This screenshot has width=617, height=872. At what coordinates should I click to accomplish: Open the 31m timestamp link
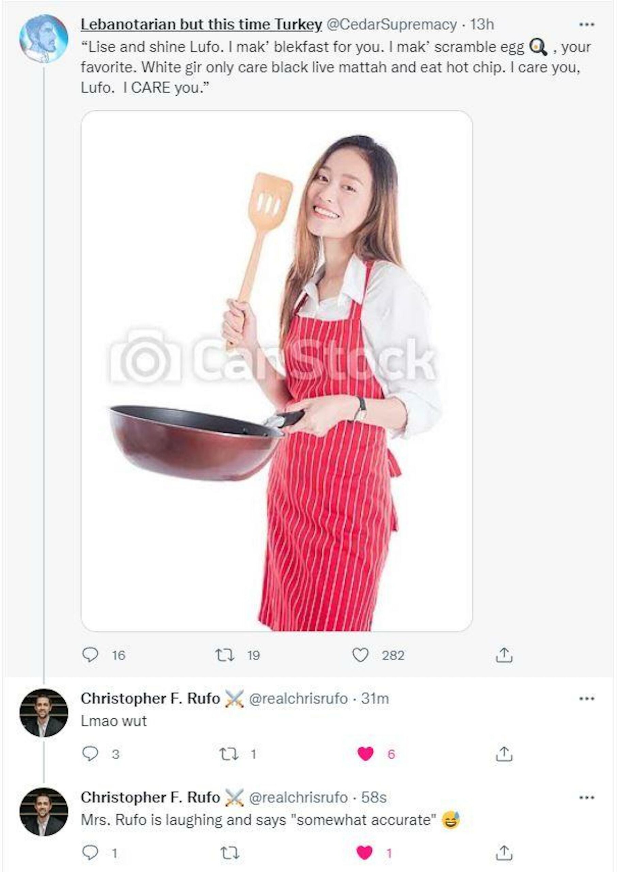[x=375, y=698]
